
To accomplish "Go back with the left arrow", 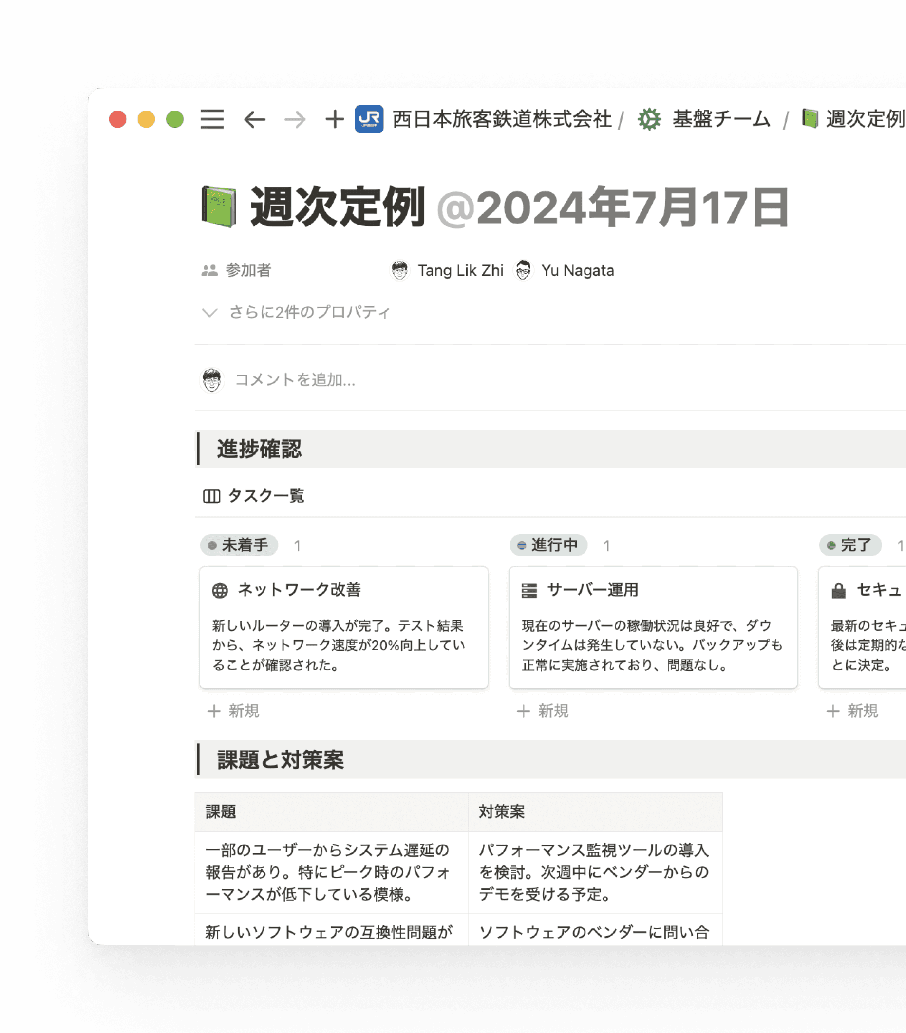I will tap(254, 120).
